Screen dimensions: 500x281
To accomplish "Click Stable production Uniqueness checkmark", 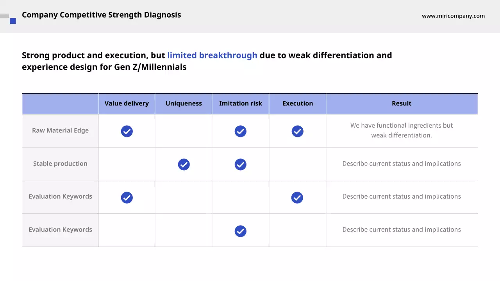I will (x=184, y=164).
